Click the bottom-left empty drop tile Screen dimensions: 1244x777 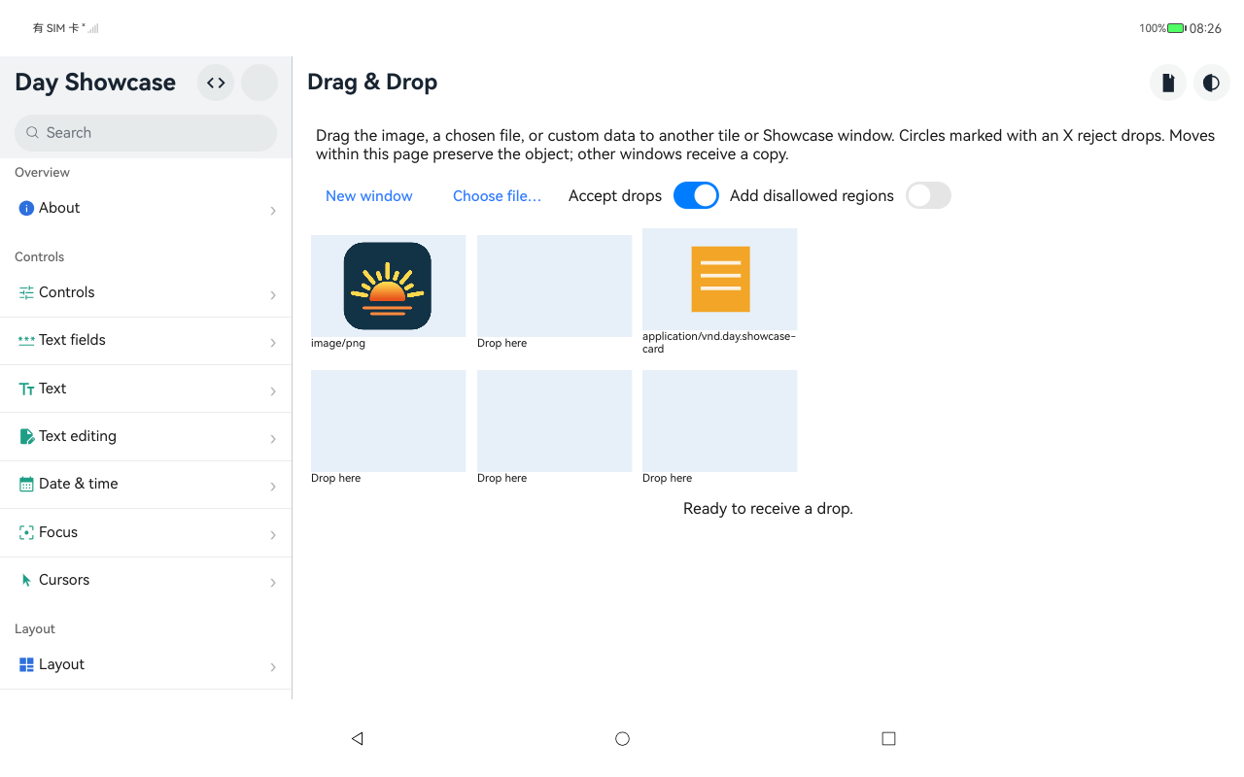click(388, 421)
